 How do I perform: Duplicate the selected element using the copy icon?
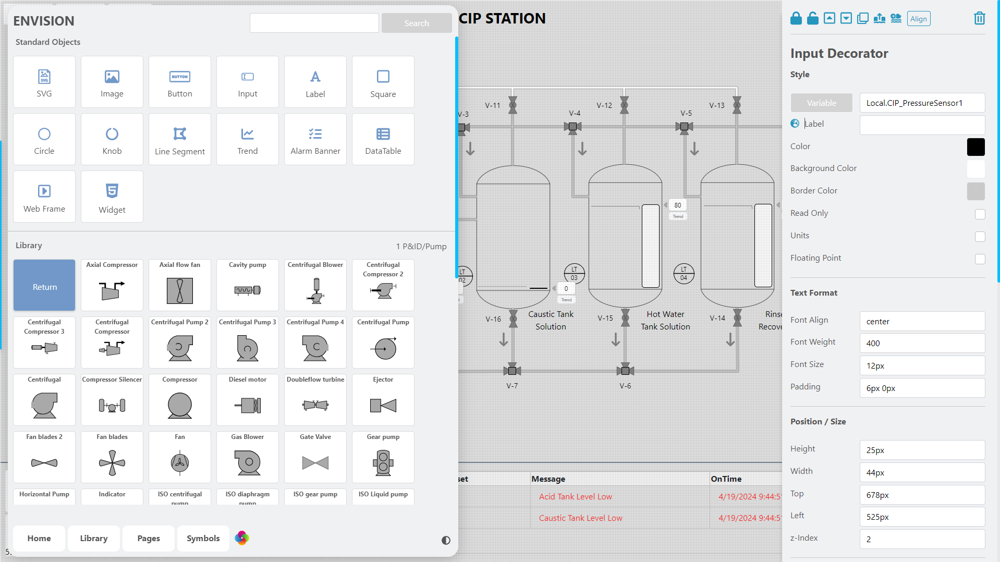(x=862, y=18)
